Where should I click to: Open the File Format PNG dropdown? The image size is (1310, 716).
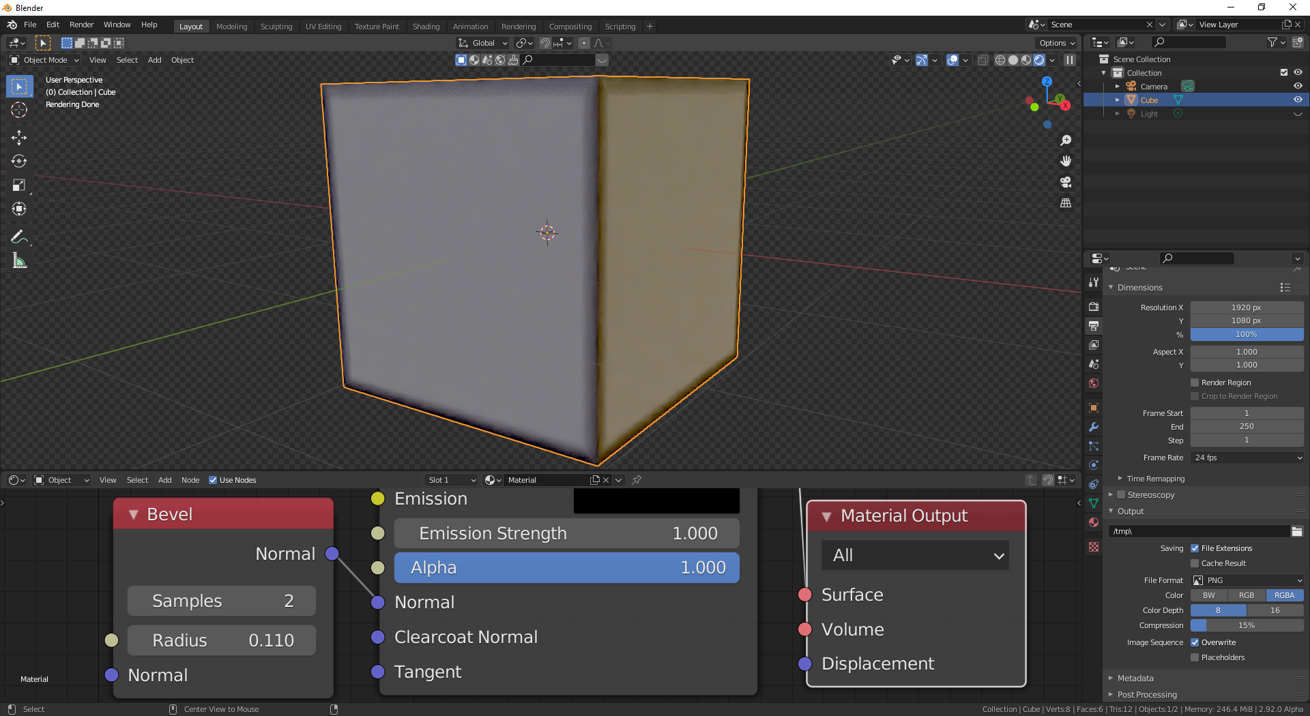pyautogui.click(x=1247, y=580)
